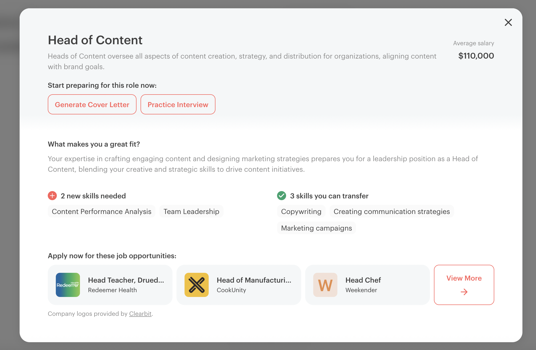Open the Head Chef job title
The width and height of the screenshot is (536, 350).
click(363, 280)
